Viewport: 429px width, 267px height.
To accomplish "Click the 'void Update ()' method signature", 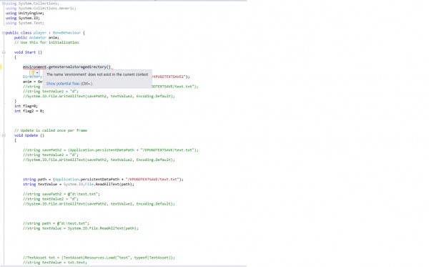I will [x=29, y=135].
